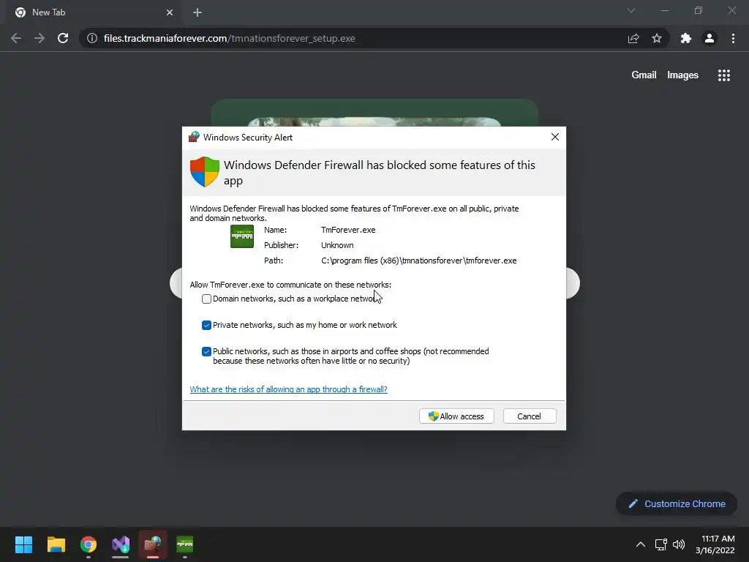This screenshot has width=749, height=562.
Task: Click the Windows Defender shield icon
Action: coord(205,172)
